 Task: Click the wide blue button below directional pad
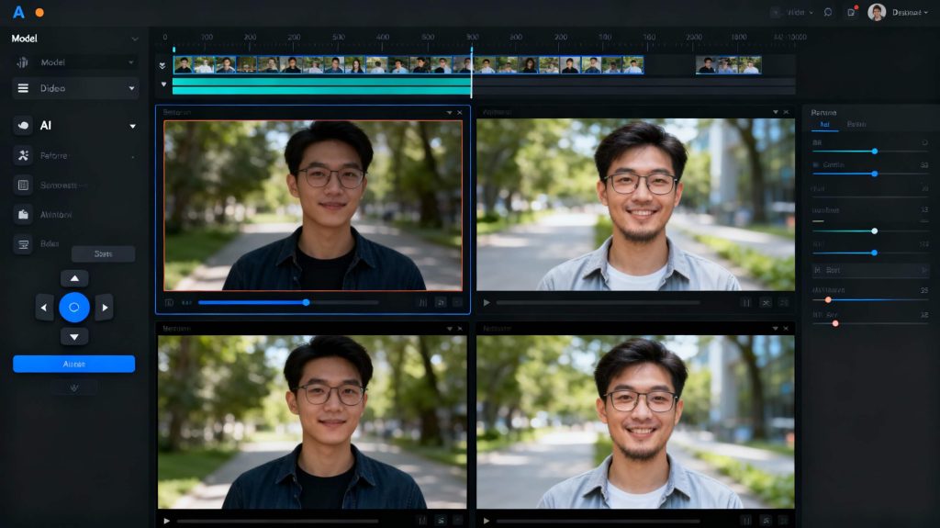(73, 364)
